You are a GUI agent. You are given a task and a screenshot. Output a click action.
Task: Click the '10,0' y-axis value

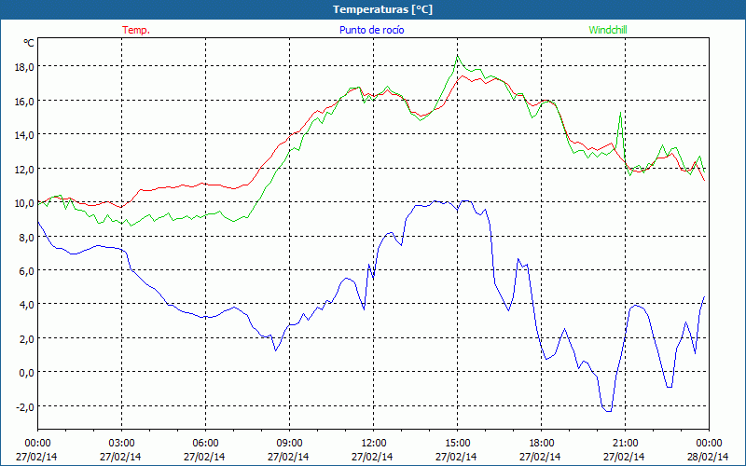[24, 203]
